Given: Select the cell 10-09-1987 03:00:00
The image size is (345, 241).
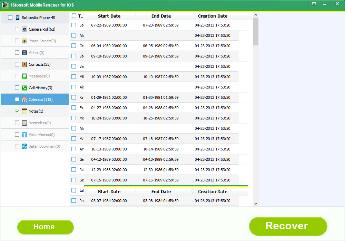Looking at the screenshot, I should point(109,77).
